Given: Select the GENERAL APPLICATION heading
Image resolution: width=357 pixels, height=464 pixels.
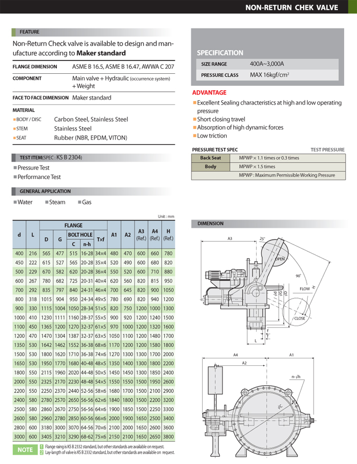Looking at the screenshot, I should [x=45, y=191].
